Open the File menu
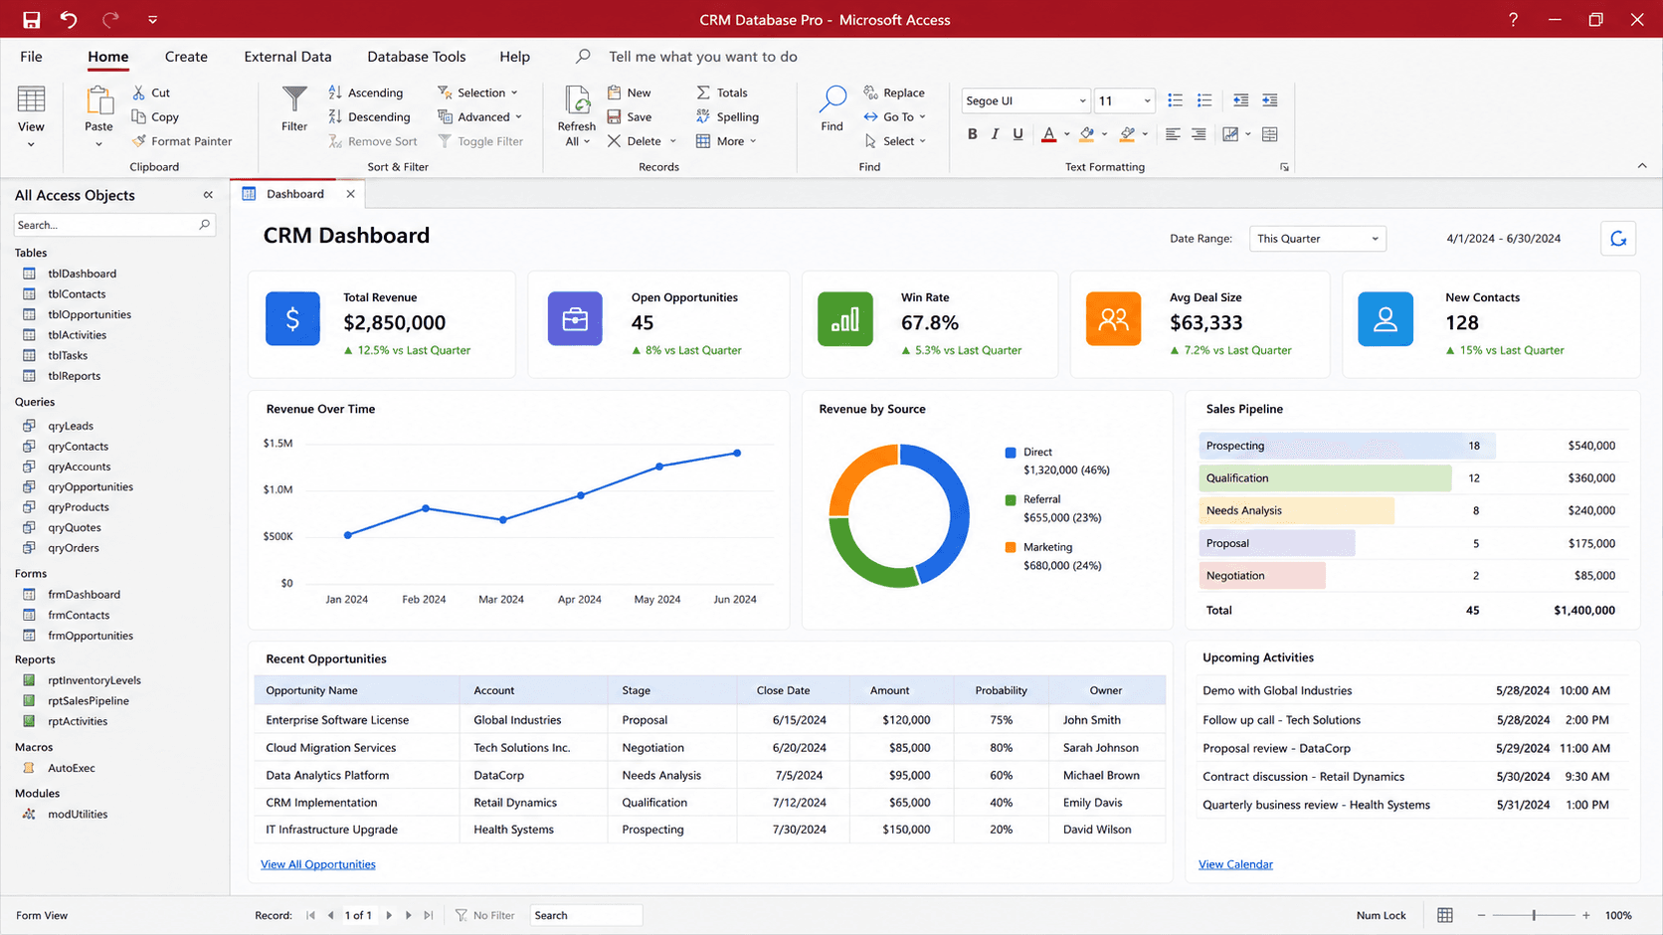Image resolution: width=1663 pixels, height=935 pixels. click(x=31, y=57)
